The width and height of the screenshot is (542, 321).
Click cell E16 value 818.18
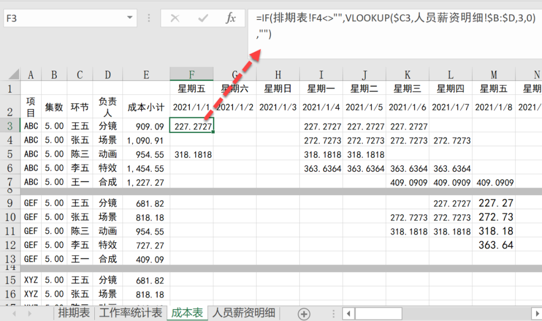(146, 294)
